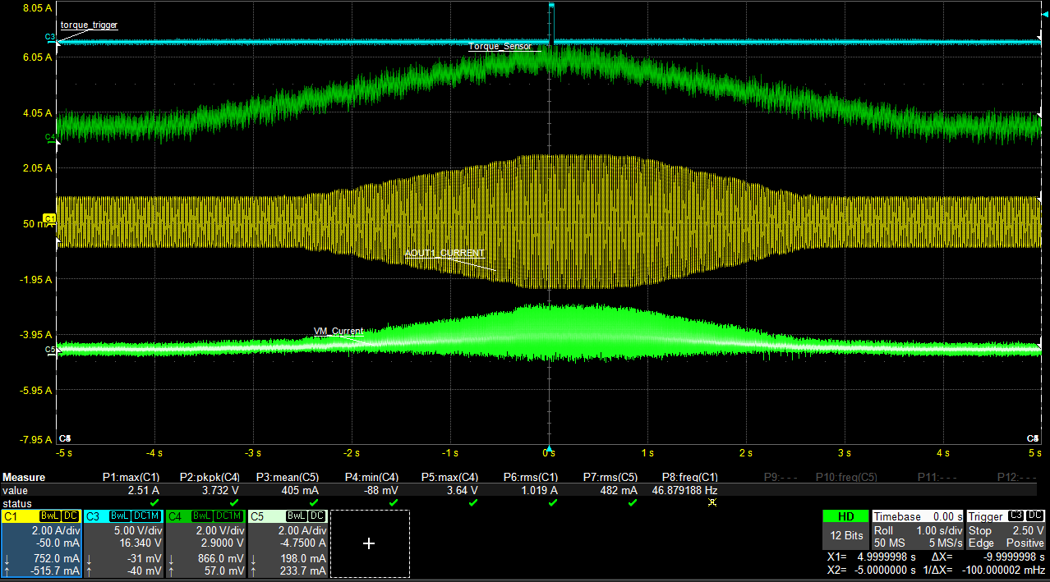This screenshot has height=582, width=1050.
Task: Click the DC coupling badge on channel C5
Action: (x=316, y=516)
